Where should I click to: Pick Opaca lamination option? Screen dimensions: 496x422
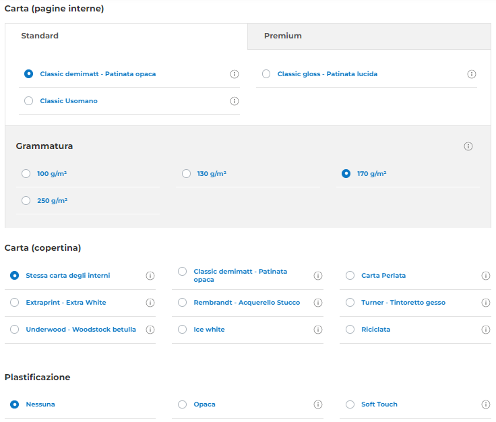tap(183, 404)
